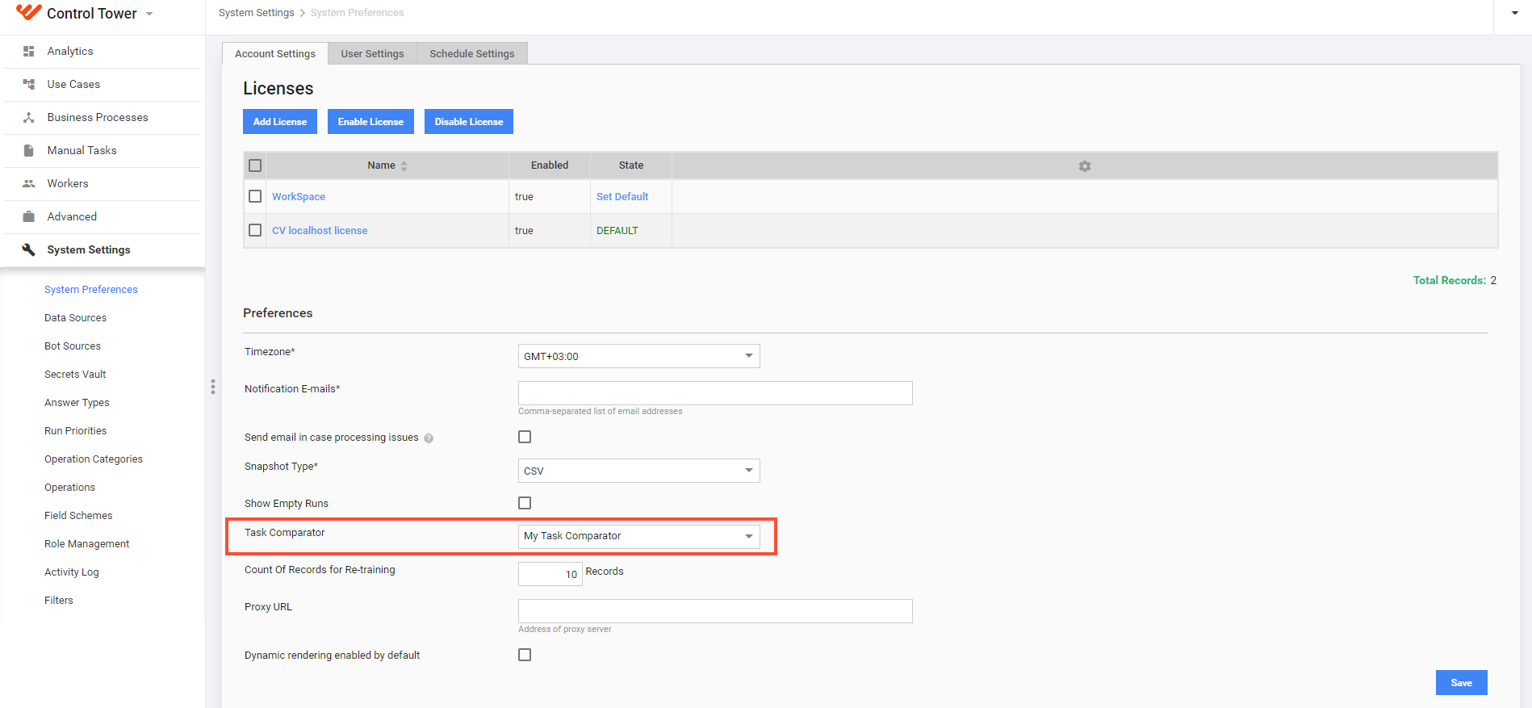Viewport: 1532px width, 708px height.
Task: Click System Settings in the breadcrumb
Action: pyautogui.click(x=257, y=13)
